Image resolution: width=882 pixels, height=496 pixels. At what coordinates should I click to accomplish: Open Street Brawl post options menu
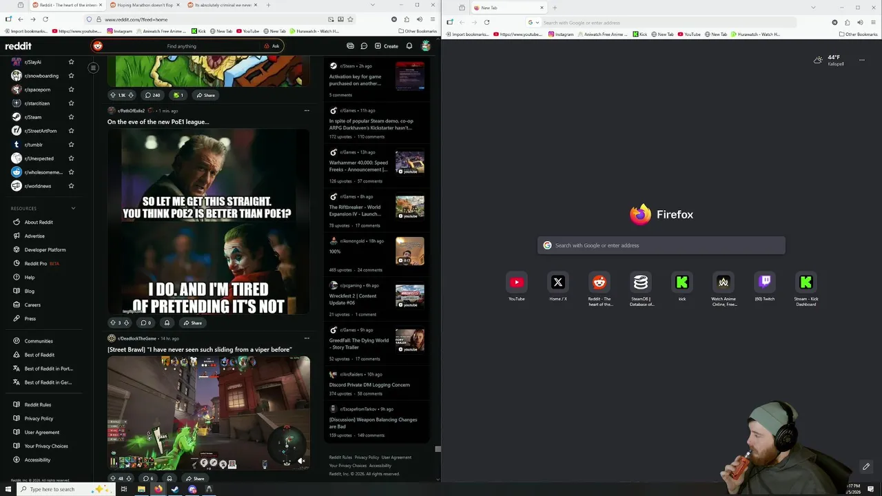pyautogui.click(x=307, y=338)
